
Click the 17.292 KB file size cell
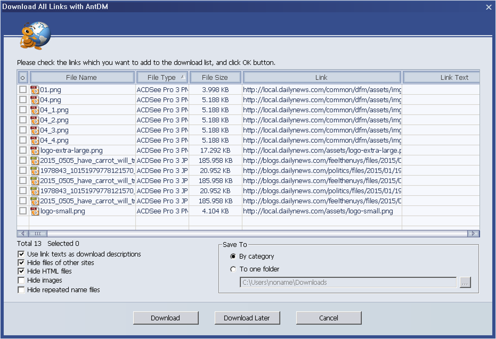[x=215, y=151]
